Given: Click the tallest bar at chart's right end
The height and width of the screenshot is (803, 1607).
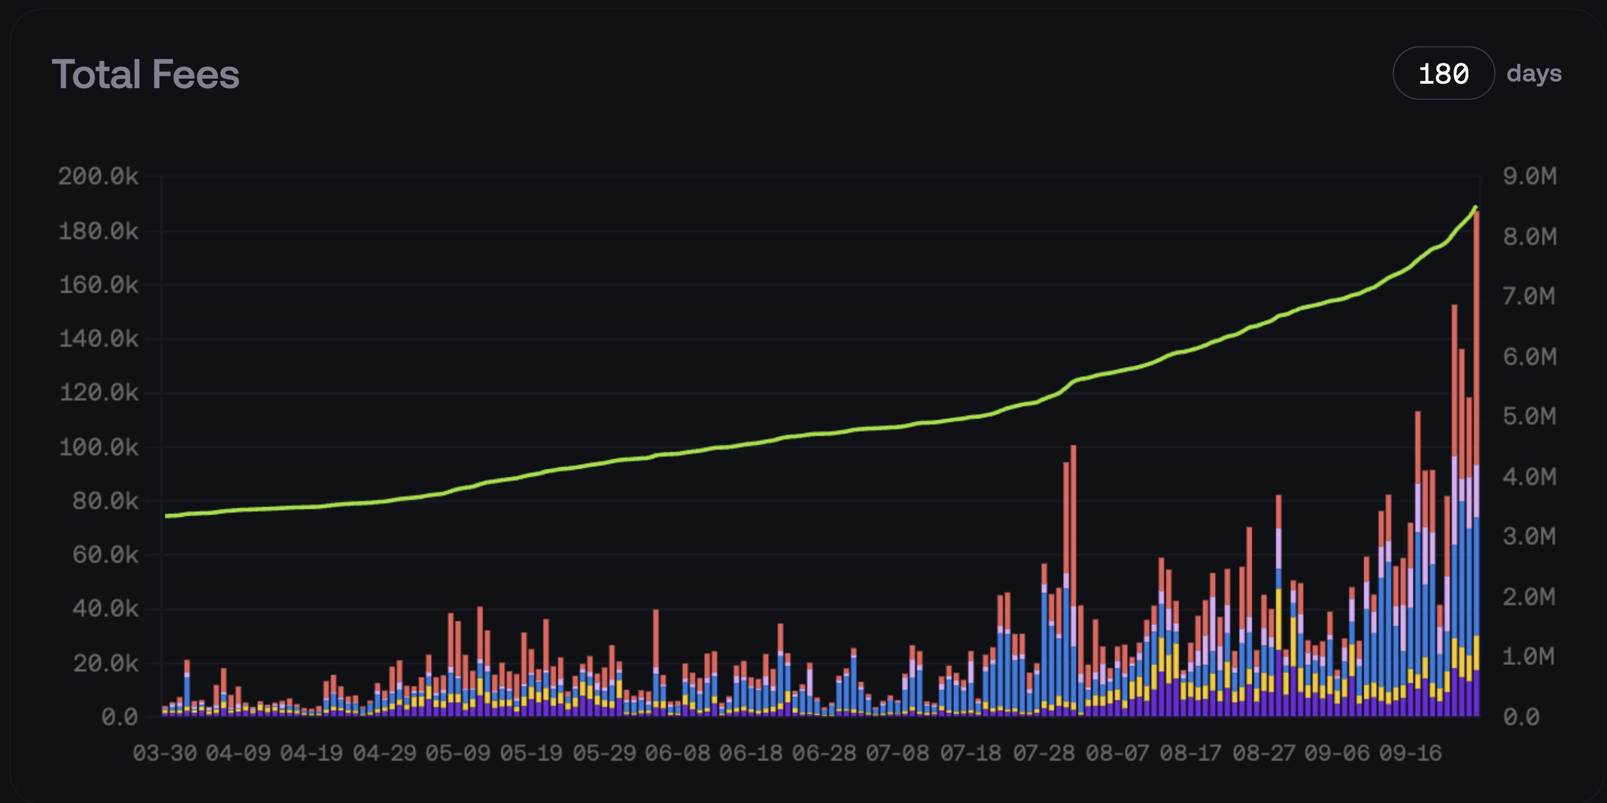Looking at the screenshot, I should [x=1476, y=374].
